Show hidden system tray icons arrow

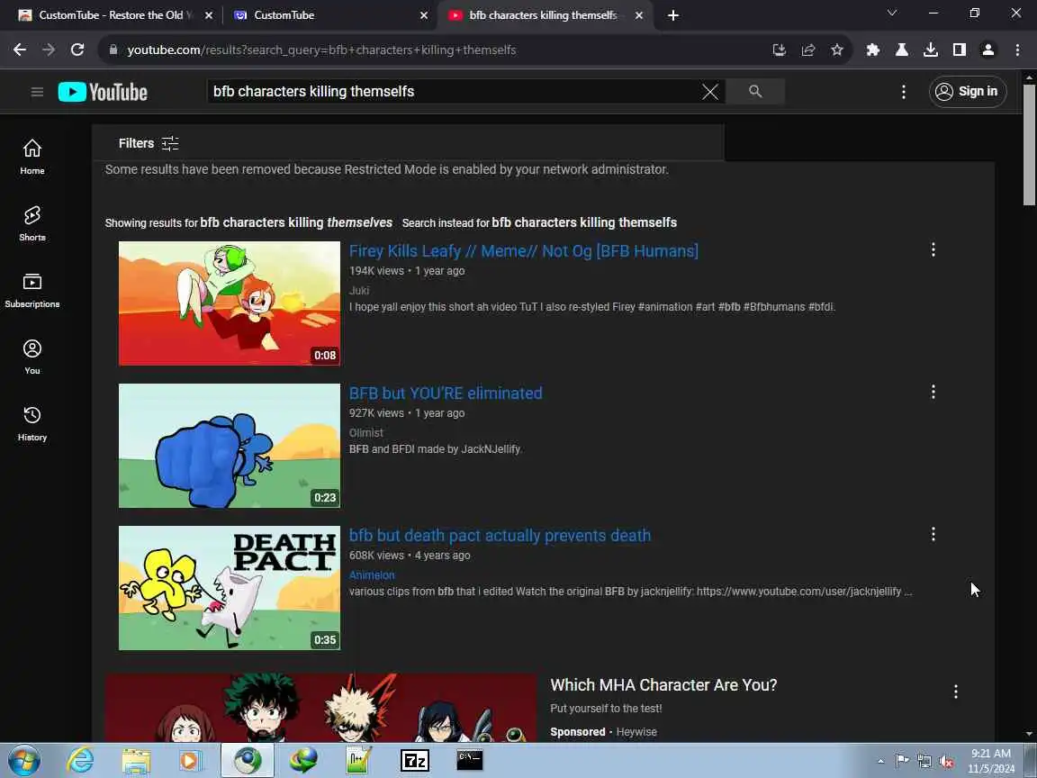click(880, 762)
